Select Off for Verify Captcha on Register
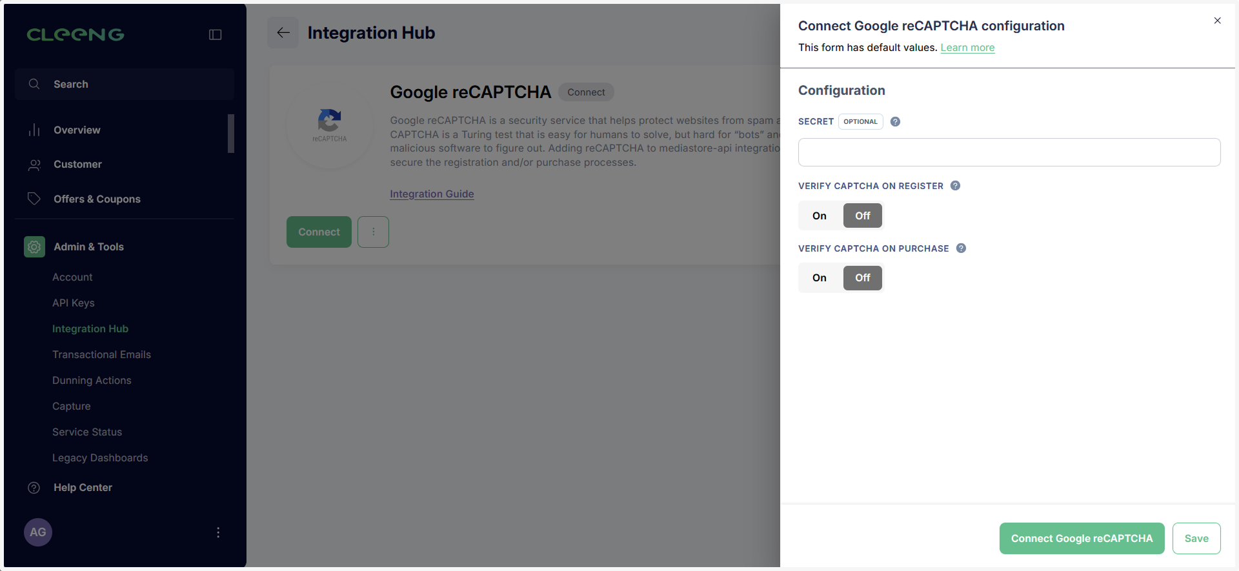Viewport: 1239px width, 571px height. point(863,215)
